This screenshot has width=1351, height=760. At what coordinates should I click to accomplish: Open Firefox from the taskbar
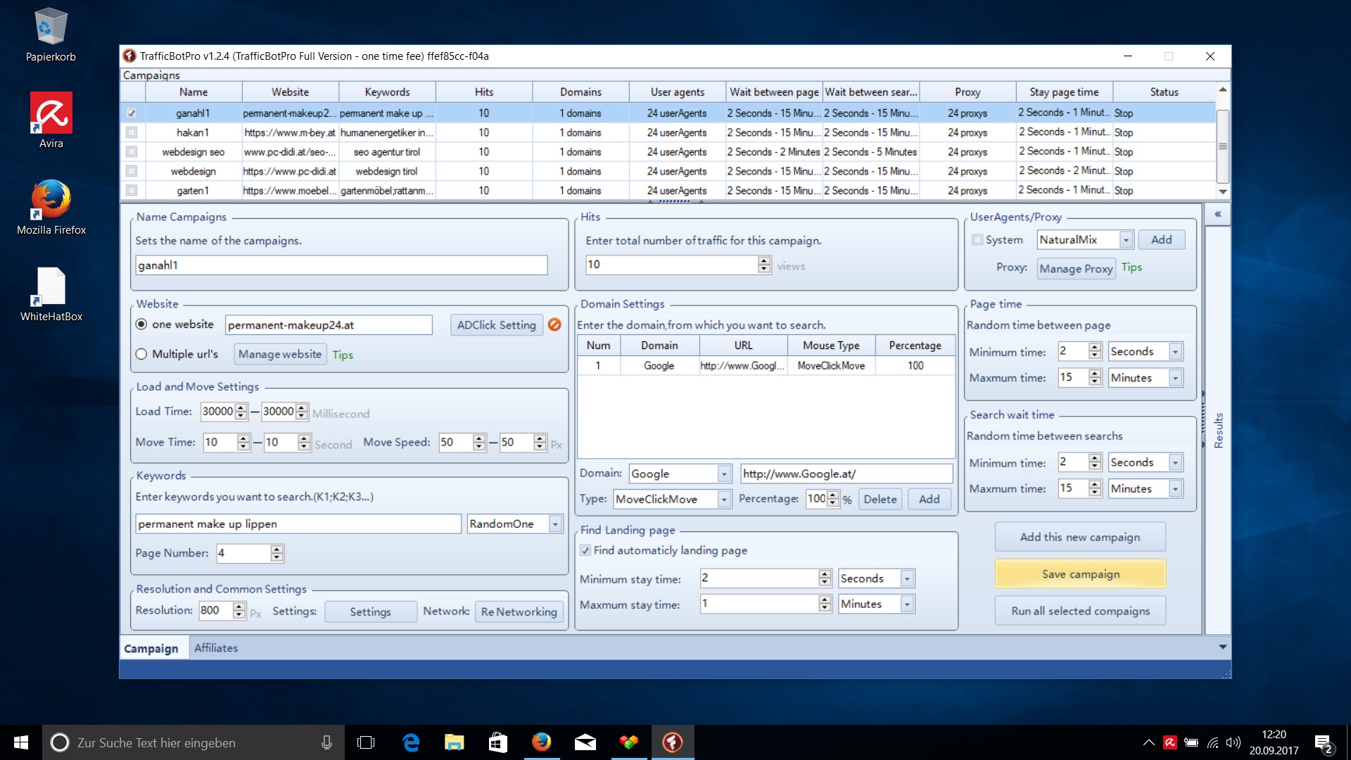point(541,742)
